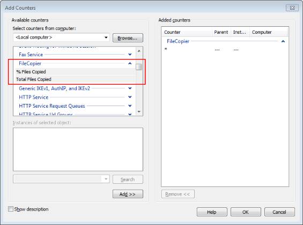Click the Cancel button
The width and height of the screenshot is (303, 225).
(279, 212)
